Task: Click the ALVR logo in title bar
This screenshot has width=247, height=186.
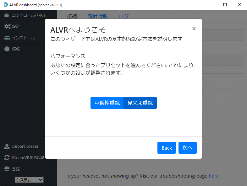Action: [x=6, y=5]
